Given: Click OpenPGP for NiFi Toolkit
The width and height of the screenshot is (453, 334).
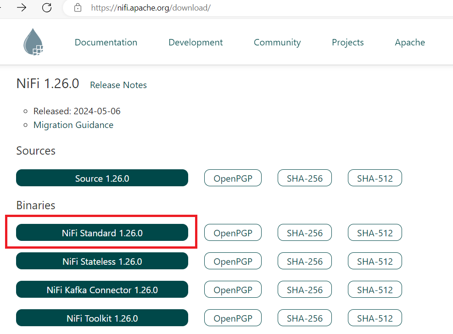Looking at the screenshot, I should [x=233, y=318].
